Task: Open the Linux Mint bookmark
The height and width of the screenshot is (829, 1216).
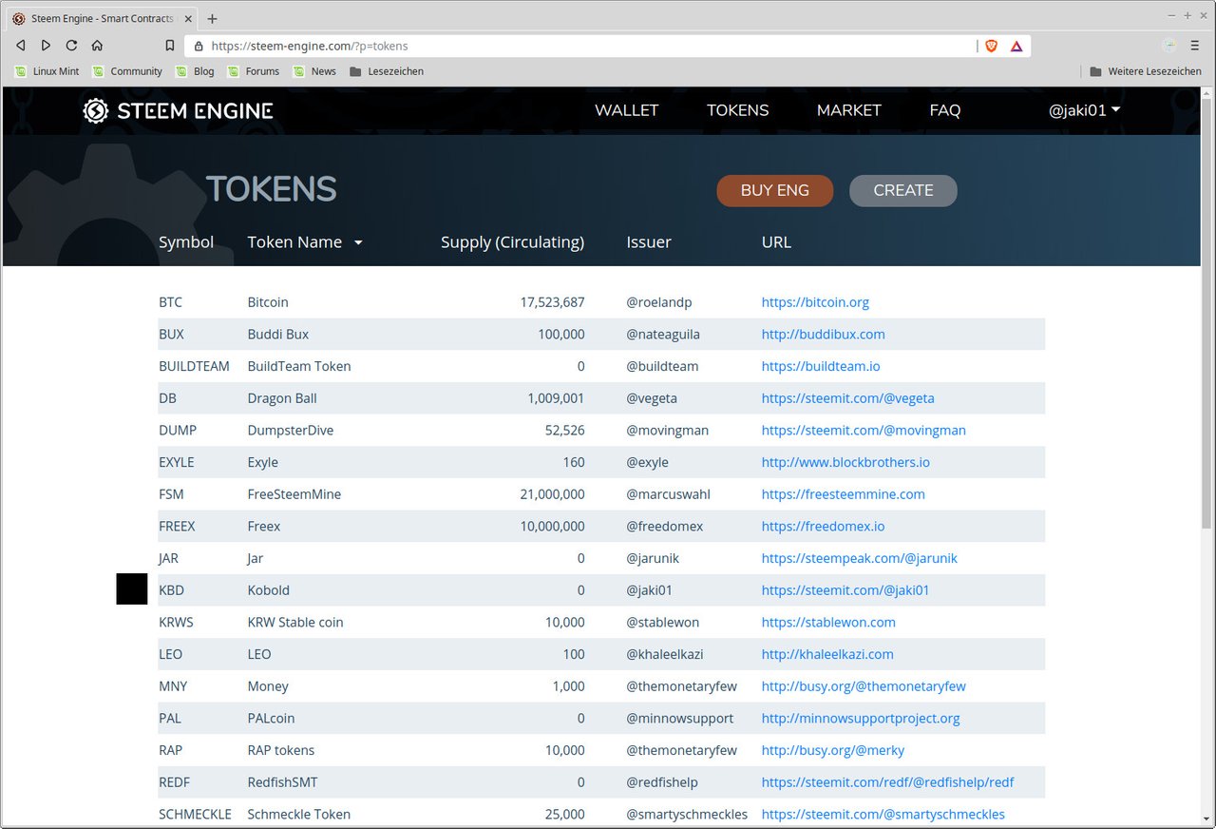Action: point(47,71)
